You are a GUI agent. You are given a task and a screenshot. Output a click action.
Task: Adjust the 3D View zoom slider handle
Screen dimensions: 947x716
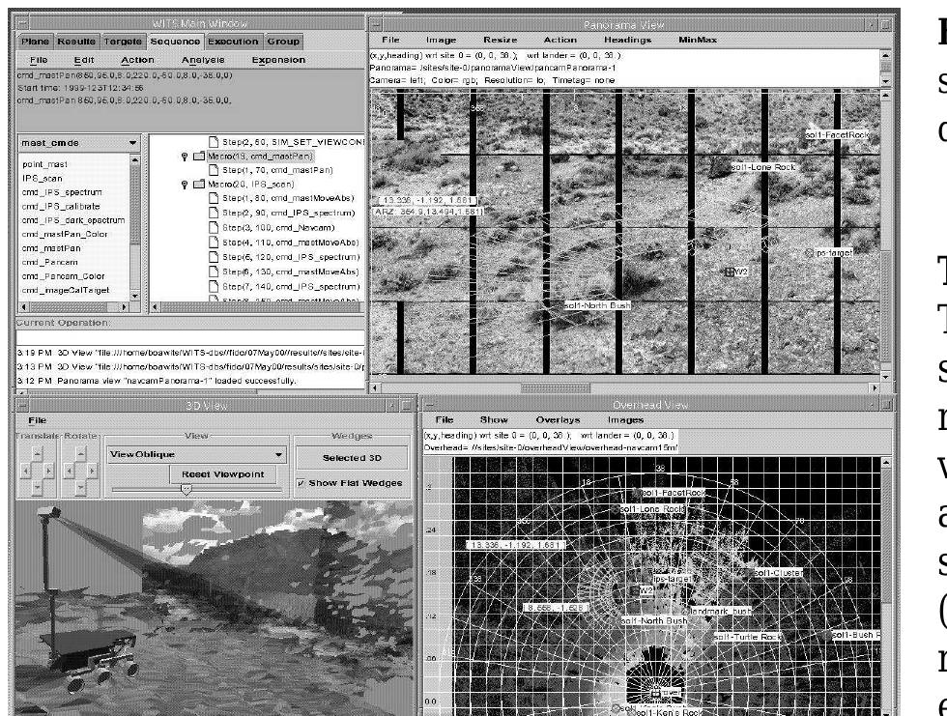coord(187,490)
